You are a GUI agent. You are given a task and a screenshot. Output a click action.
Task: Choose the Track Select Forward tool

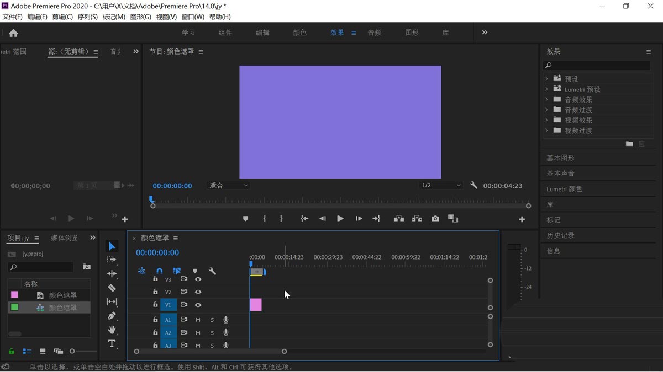click(x=112, y=260)
